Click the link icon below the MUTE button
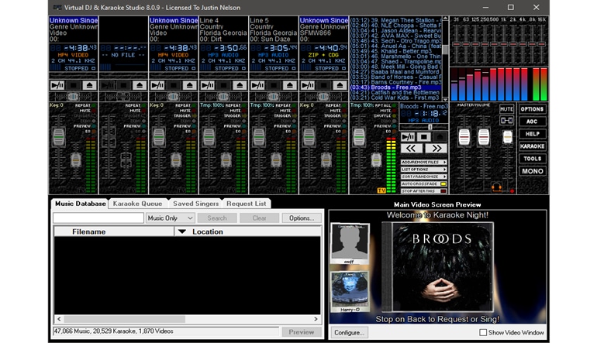This screenshot has height=343, width=597. coord(506,121)
